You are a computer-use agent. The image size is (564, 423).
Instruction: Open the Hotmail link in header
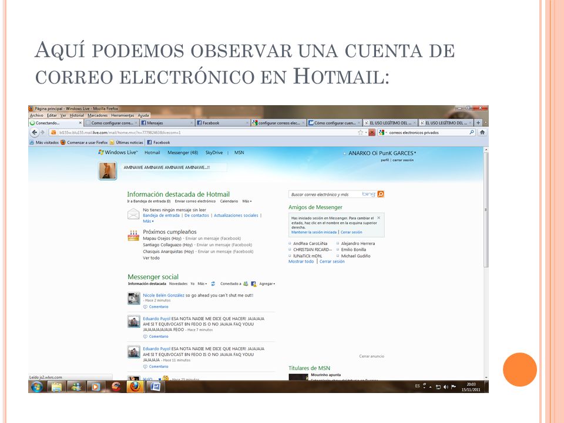[x=152, y=153]
